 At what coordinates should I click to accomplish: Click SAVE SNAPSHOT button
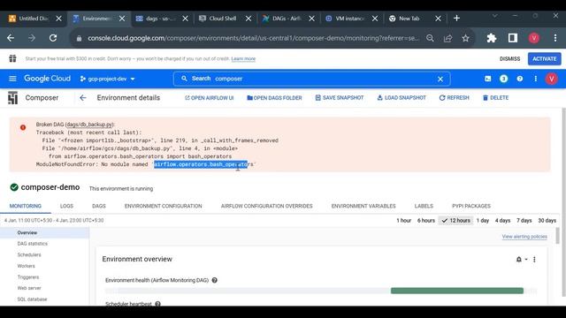tap(340, 98)
